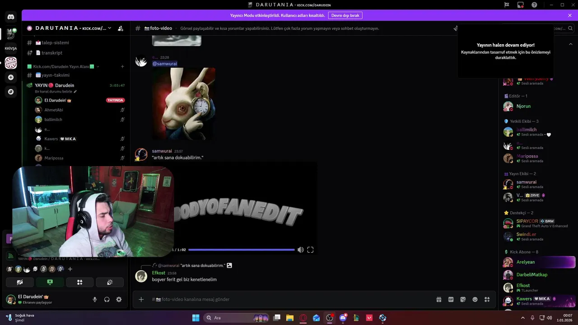Open File Explorer from taskbar
The height and width of the screenshot is (325, 578).
tap(290, 318)
